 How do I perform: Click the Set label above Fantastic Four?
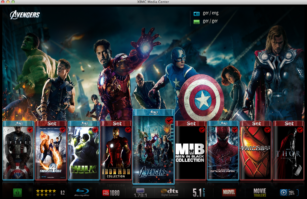tap(52, 124)
